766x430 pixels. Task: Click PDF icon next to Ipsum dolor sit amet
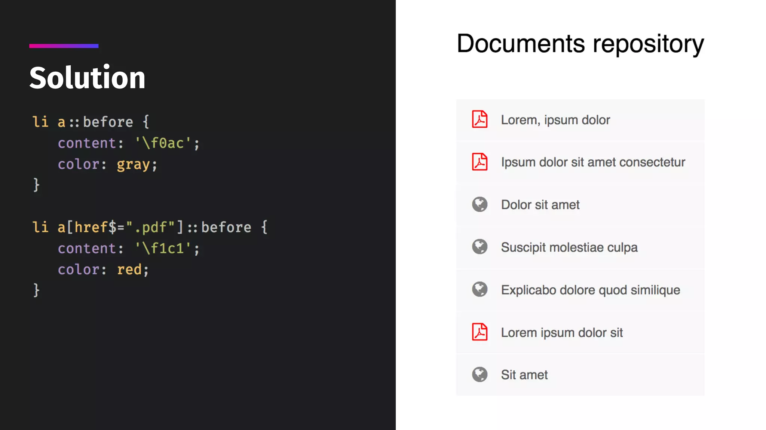pyautogui.click(x=479, y=162)
